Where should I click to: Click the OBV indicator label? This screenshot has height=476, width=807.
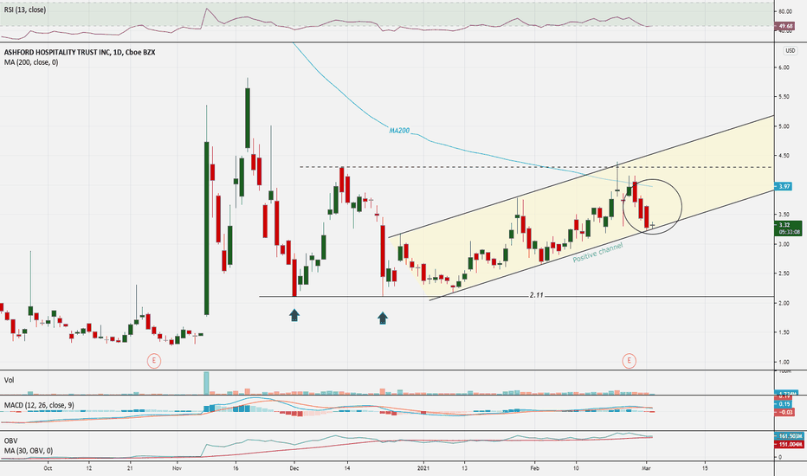coord(10,441)
